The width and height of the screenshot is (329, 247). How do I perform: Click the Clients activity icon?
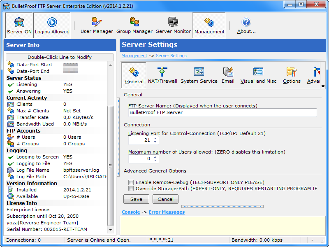click(x=11, y=104)
